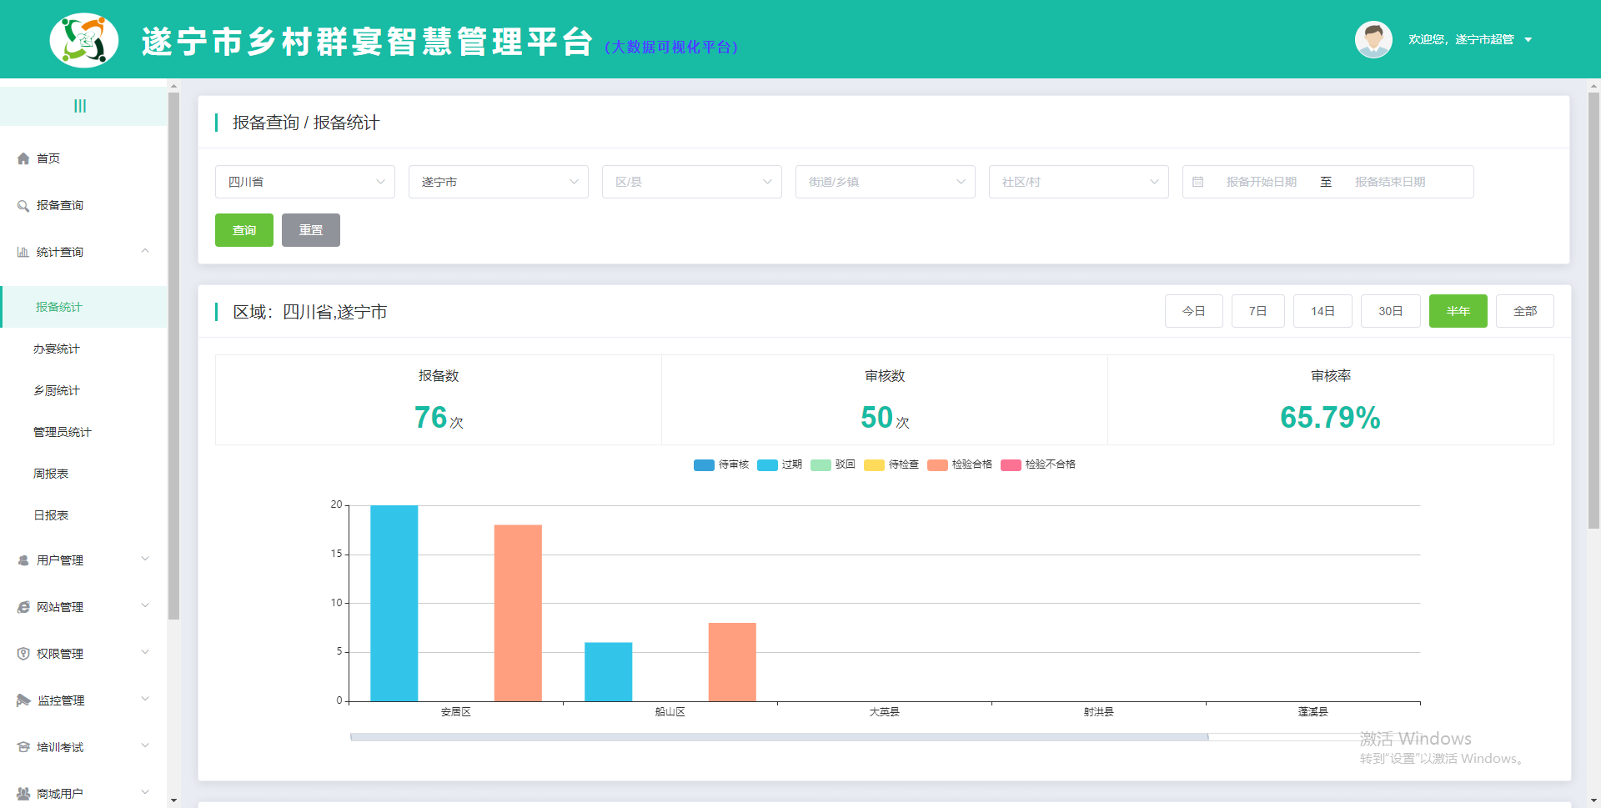Click the bar chart icon for 统计查询
The height and width of the screenshot is (808, 1601).
23,252
